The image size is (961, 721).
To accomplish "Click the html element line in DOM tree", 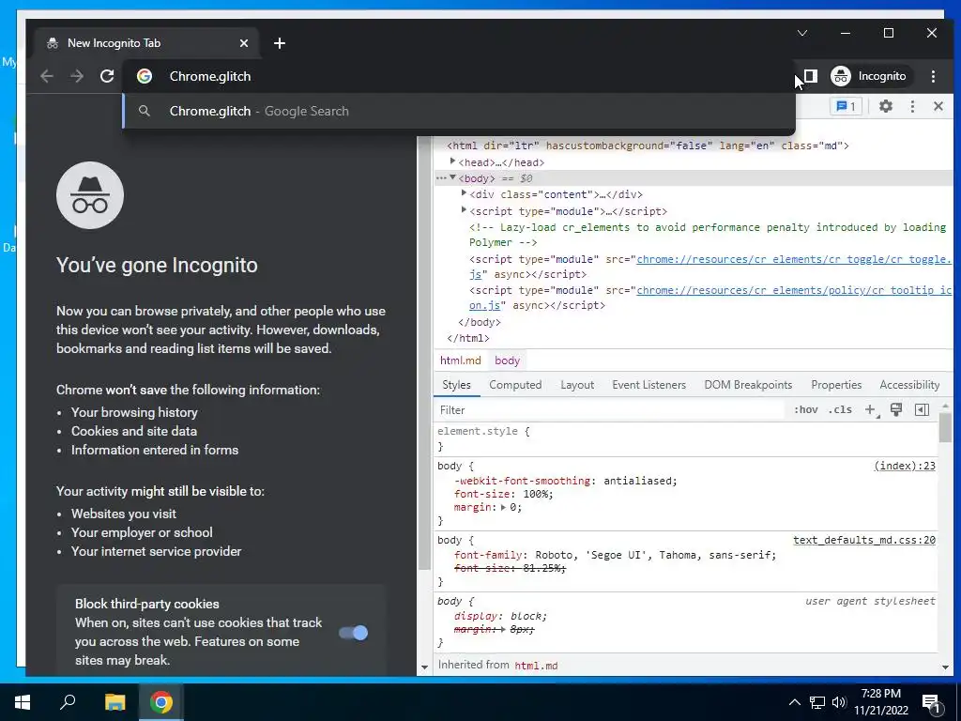I will click(648, 146).
